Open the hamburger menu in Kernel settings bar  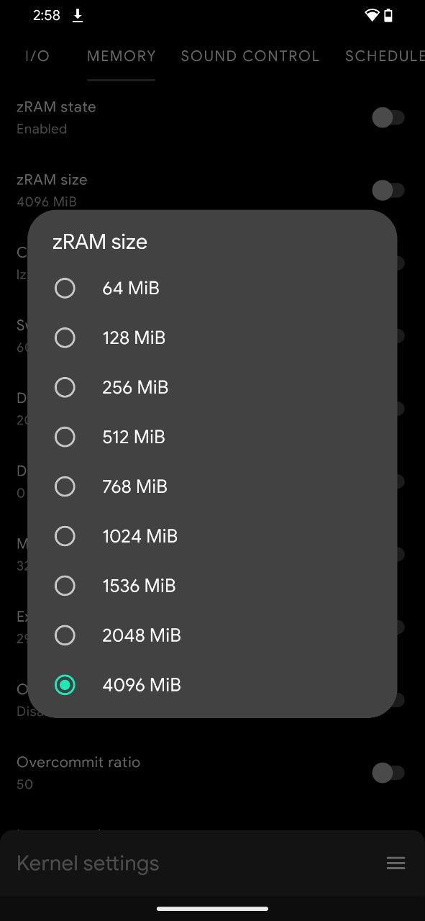pos(396,863)
